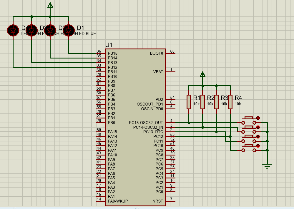Toggle the red latch of the PC15 push button
The image size is (294, 209).
tap(258, 118)
